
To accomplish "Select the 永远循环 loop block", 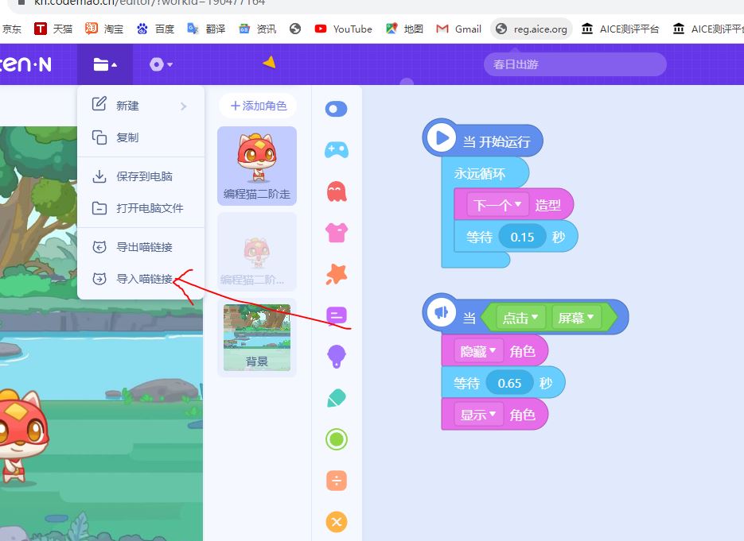I will [480, 174].
